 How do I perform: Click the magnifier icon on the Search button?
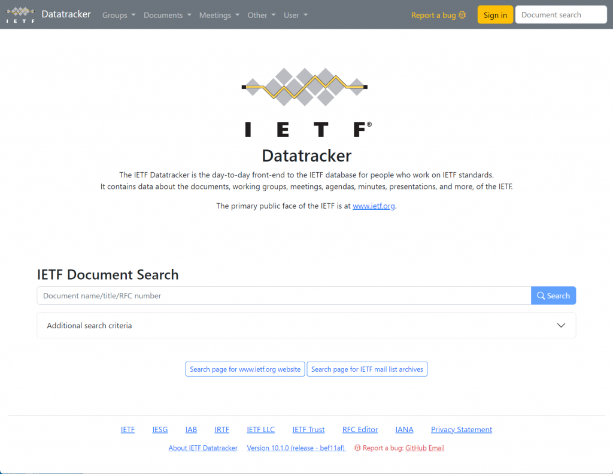[x=541, y=295]
